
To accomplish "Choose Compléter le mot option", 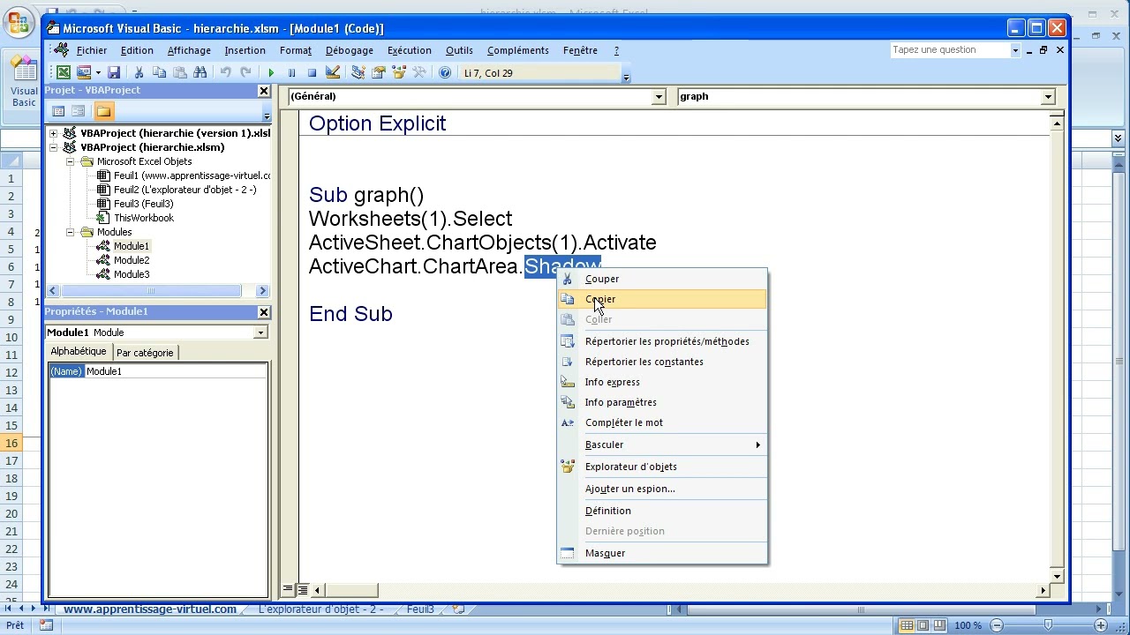I will point(662,422).
